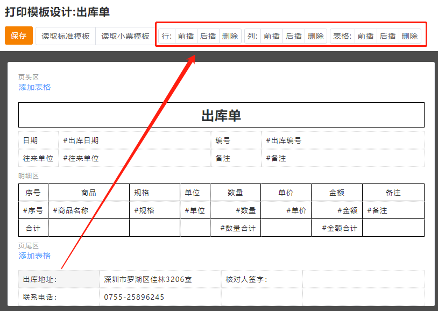
Task: Click 添加表格 link in 页头区
Action: (35, 87)
